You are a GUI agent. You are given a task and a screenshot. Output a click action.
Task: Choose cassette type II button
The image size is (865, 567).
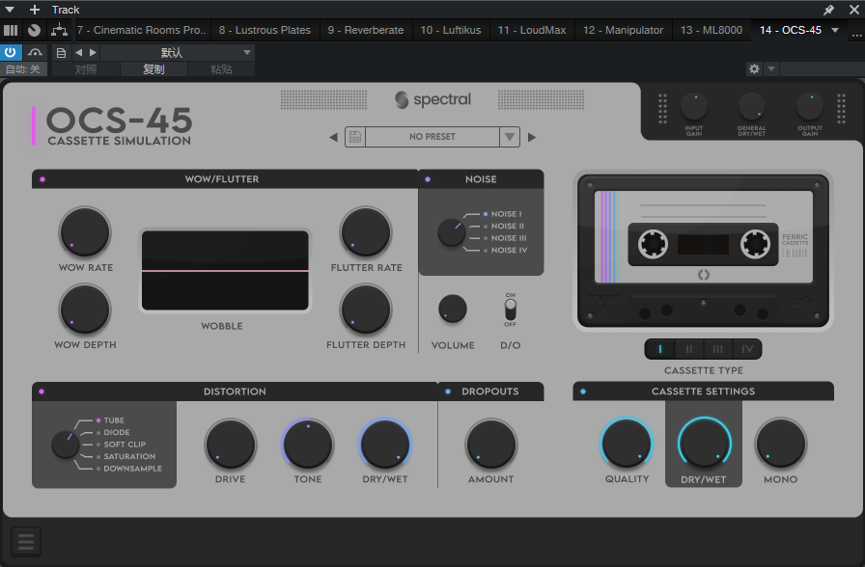(x=689, y=349)
